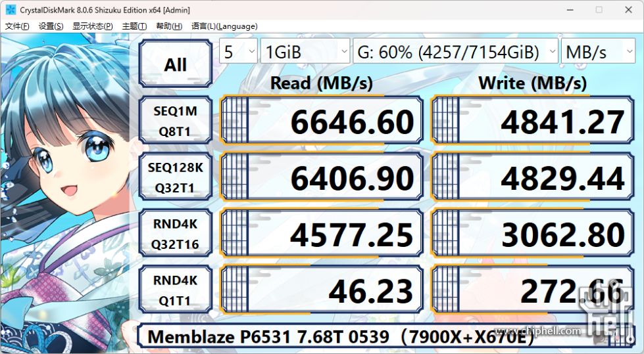Click the RND4K Q32T16 write result 3062.80

pos(532,233)
